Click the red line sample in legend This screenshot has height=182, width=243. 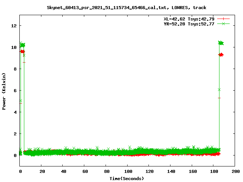pyautogui.click(x=224, y=19)
